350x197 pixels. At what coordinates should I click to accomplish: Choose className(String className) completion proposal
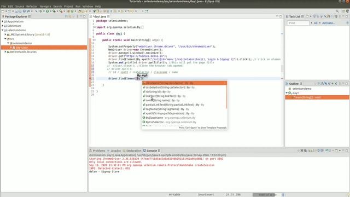coord(184,83)
